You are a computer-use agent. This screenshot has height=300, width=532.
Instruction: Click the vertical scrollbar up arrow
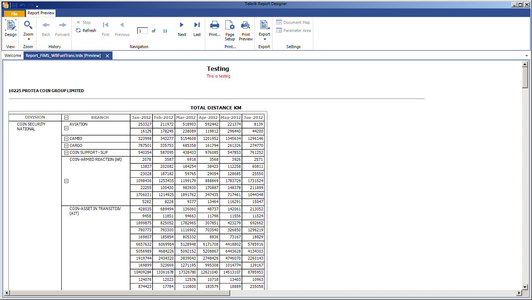[x=525, y=65]
